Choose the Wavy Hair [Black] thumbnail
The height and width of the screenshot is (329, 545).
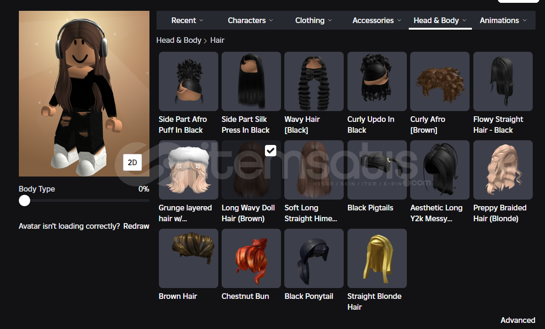point(314,81)
